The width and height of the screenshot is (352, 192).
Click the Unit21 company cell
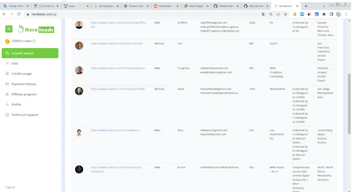pos(274,43)
